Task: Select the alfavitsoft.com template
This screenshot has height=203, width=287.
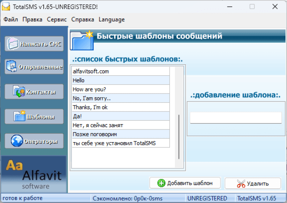Action: click(x=121, y=71)
